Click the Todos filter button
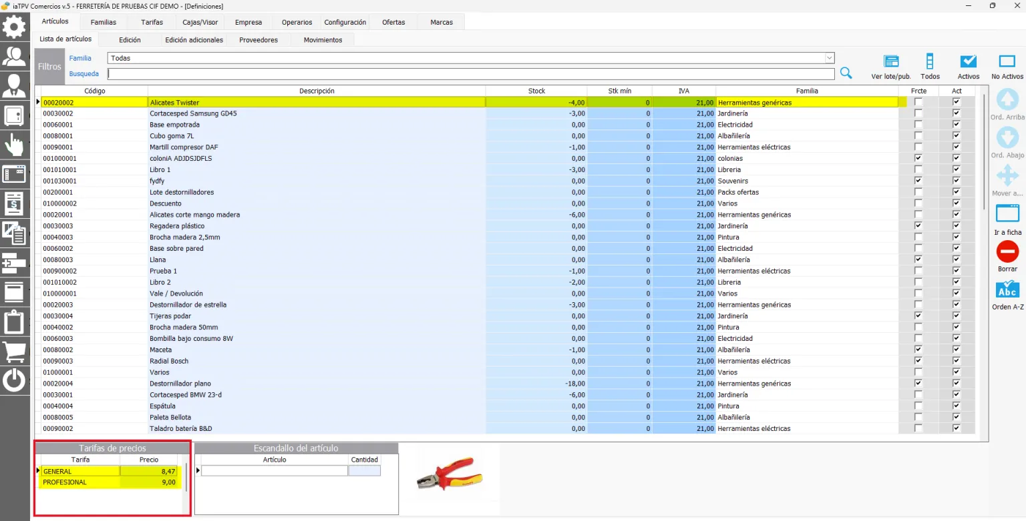The image size is (1026, 521). tap(930, 67)
